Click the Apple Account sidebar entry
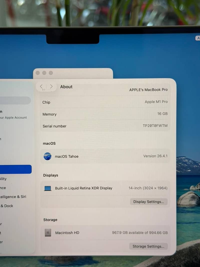This screenshot has height=267, width=200. (x=13, y=115)
